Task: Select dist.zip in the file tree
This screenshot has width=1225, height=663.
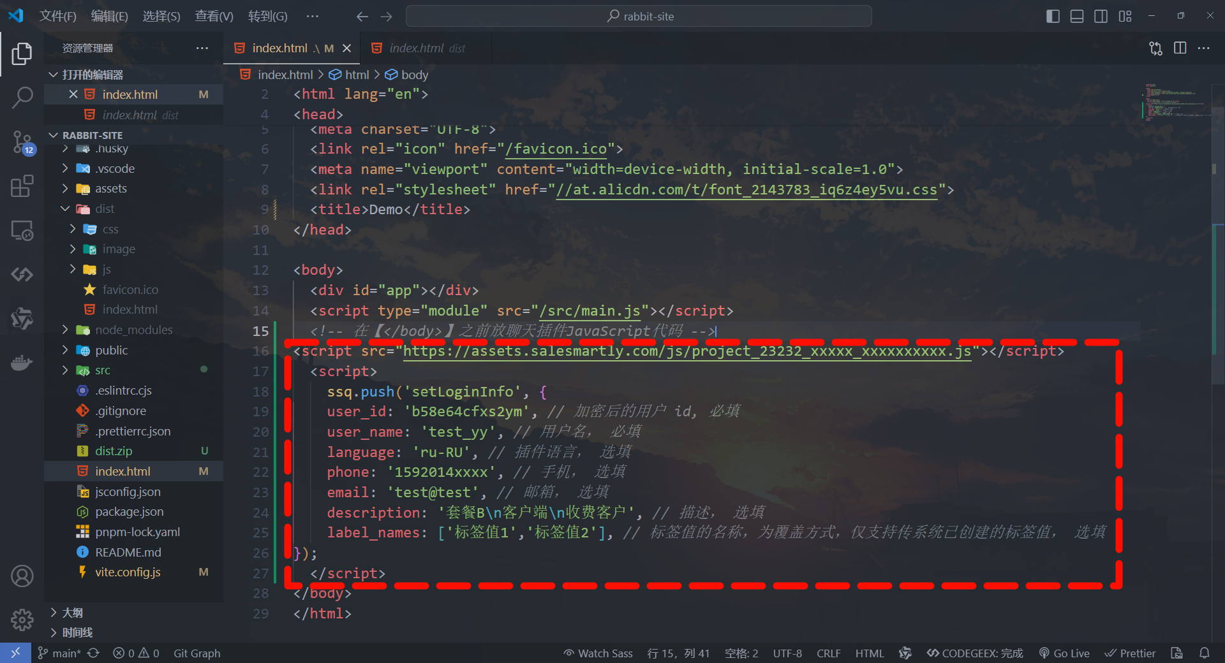Action: click(x=114, y=451)
